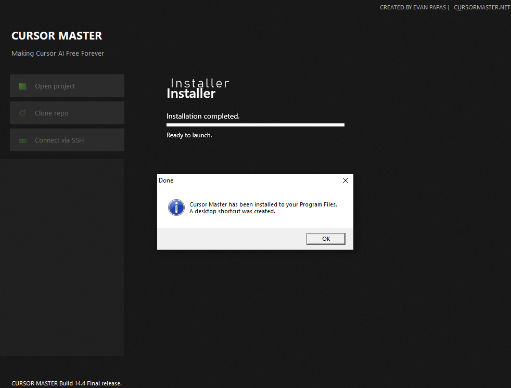This screenshot has width=511, height=388.
Task: Click the Build 14.4 Final release footer text
Action: 67,383
